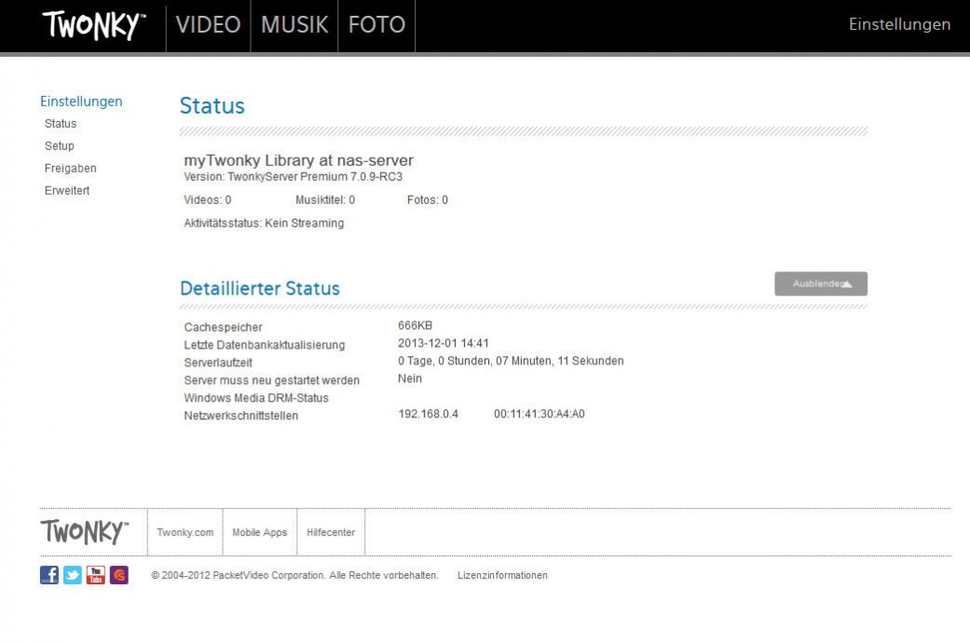Collapse details with the Ausblenden button
This screenshot has height=643, width=970.
[x=821, y=283]
